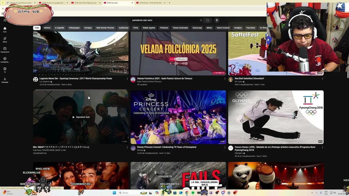
Task: Clear the search box with the X icon
Action: click(x=201, y=20)
